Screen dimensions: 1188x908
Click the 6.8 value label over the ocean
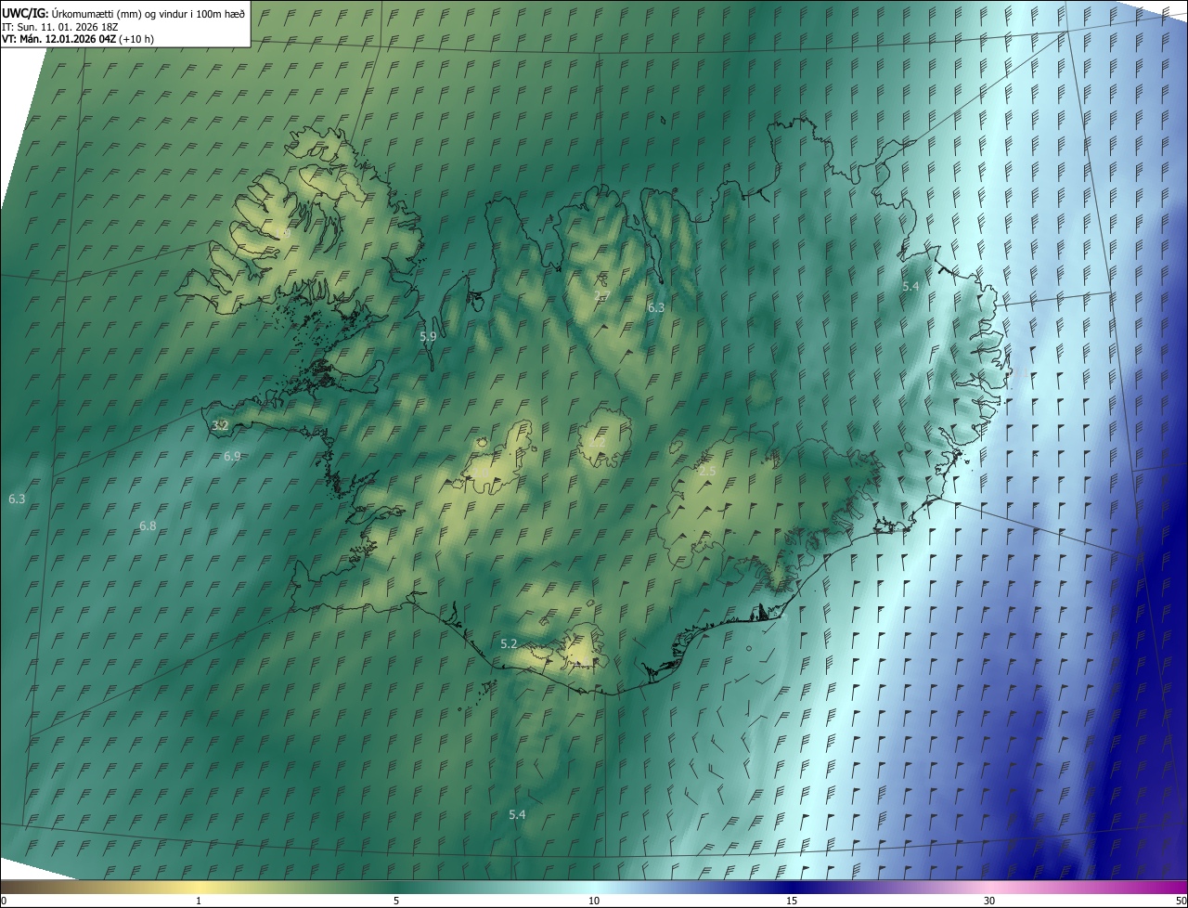click(x=148, y=526)
